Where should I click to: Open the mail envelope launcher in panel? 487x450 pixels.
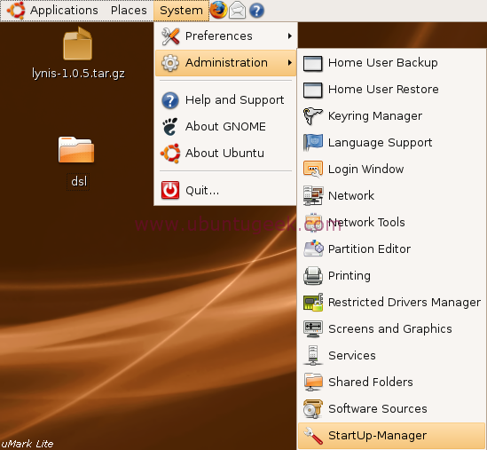[x=238, y=11]
